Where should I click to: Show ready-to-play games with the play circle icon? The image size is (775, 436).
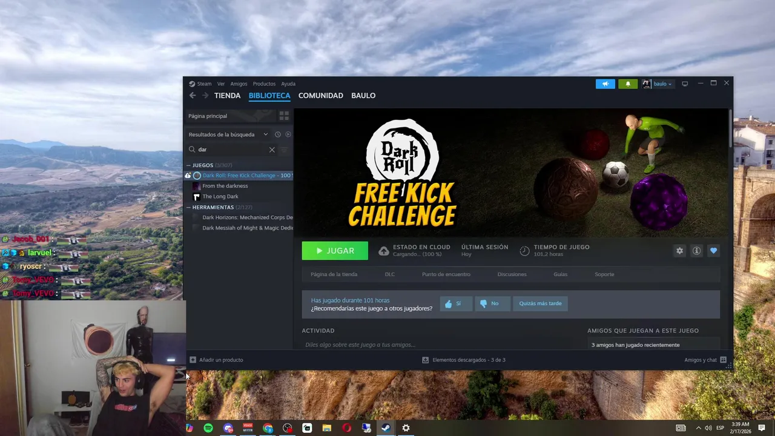pos(288,134)
